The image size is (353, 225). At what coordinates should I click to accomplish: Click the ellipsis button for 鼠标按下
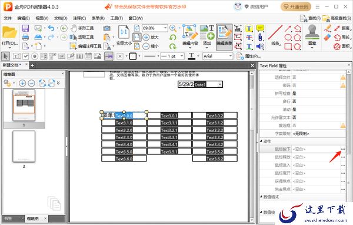(343, 149)
